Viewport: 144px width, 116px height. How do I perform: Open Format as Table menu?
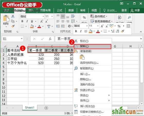101,22
